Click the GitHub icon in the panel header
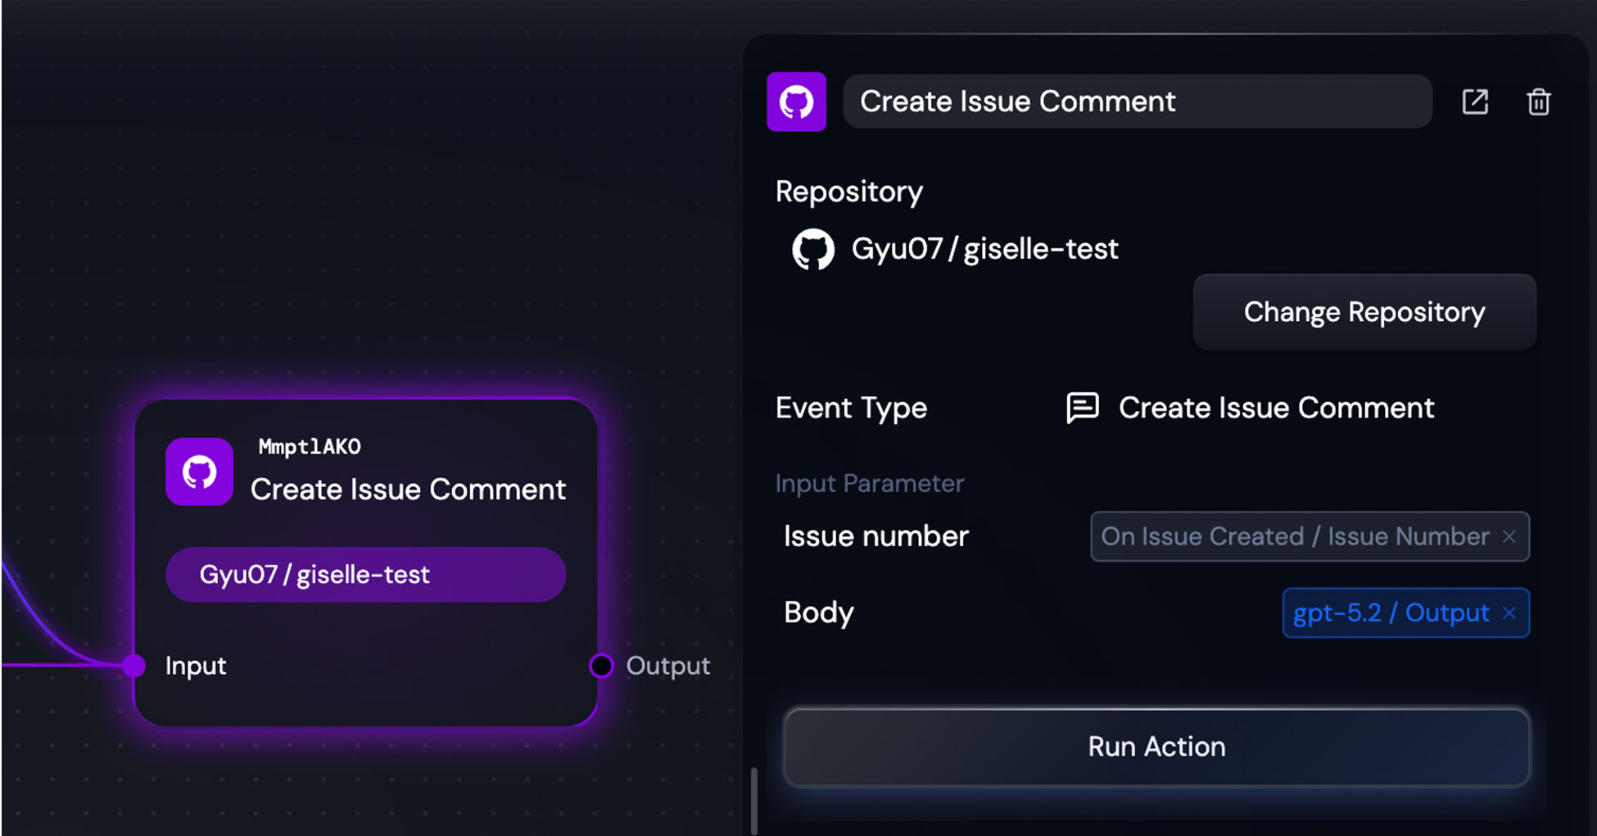This screenshot has width=1597, height=836. 796,102
